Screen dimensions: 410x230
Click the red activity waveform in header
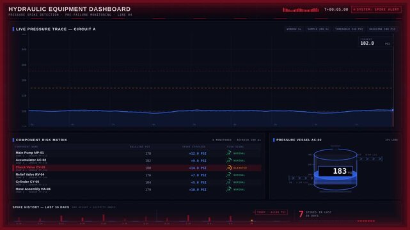301,10
